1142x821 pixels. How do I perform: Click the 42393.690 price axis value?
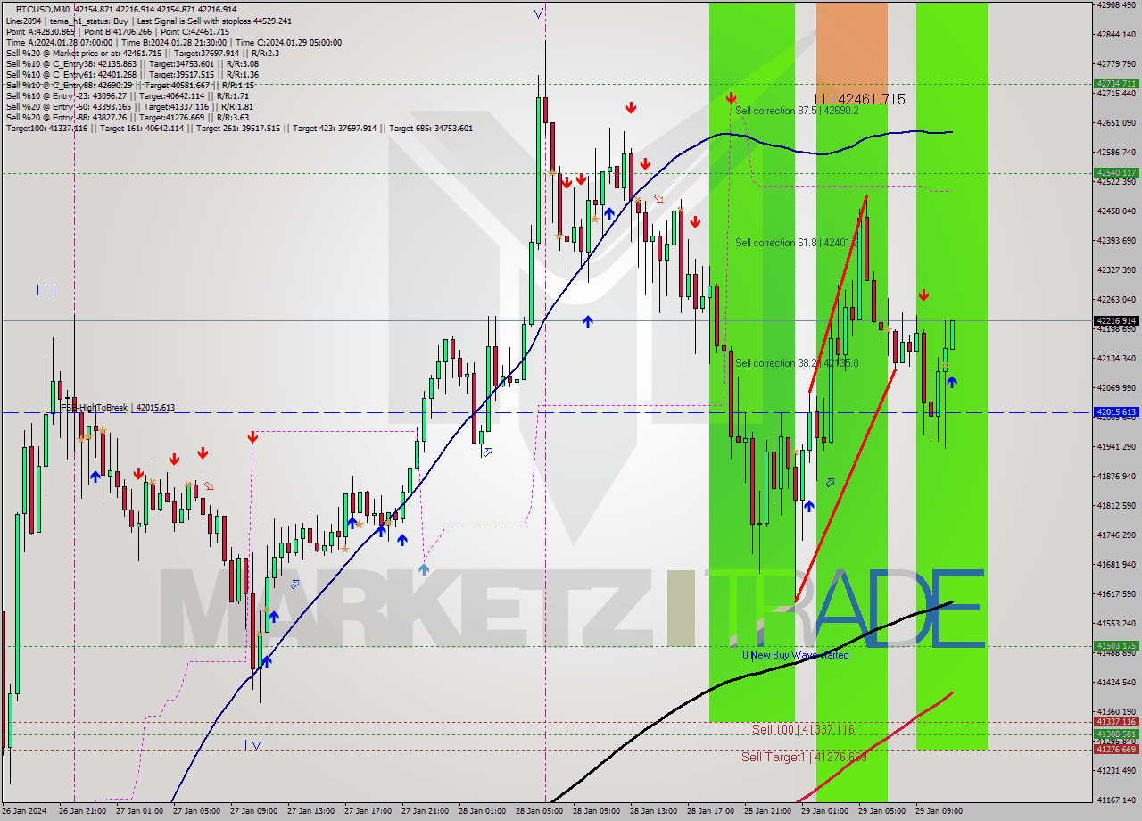pyautogui.click(x=1116, y=240)
